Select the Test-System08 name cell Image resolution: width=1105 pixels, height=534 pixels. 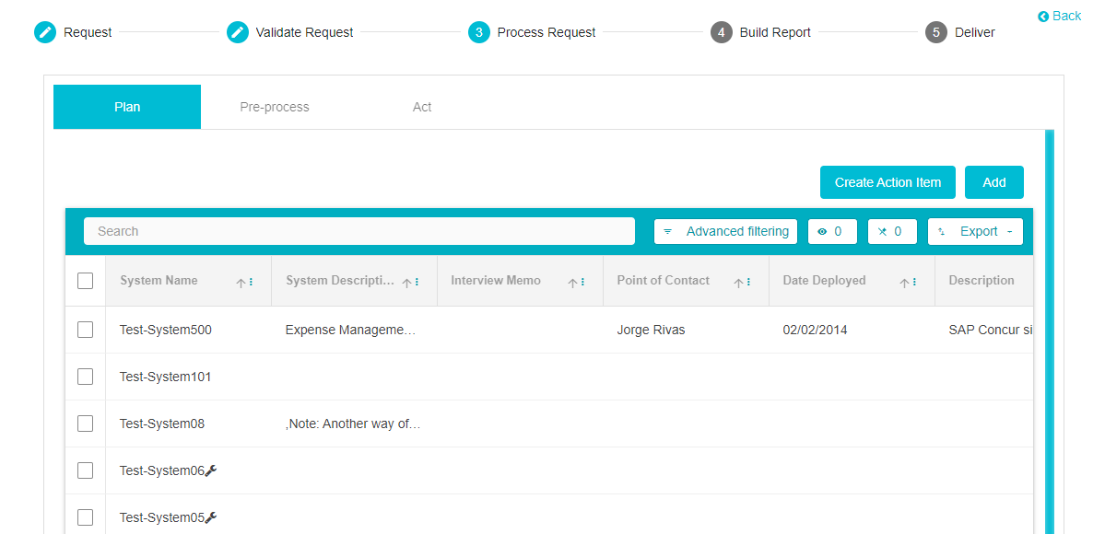point(162,424)
